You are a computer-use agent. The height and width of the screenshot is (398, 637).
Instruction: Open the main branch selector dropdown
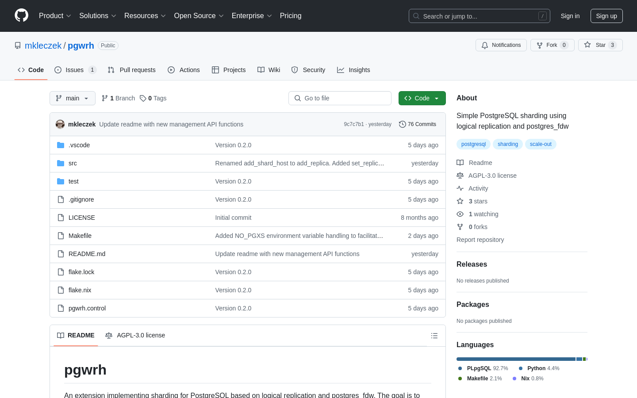(x=73, y=98)
